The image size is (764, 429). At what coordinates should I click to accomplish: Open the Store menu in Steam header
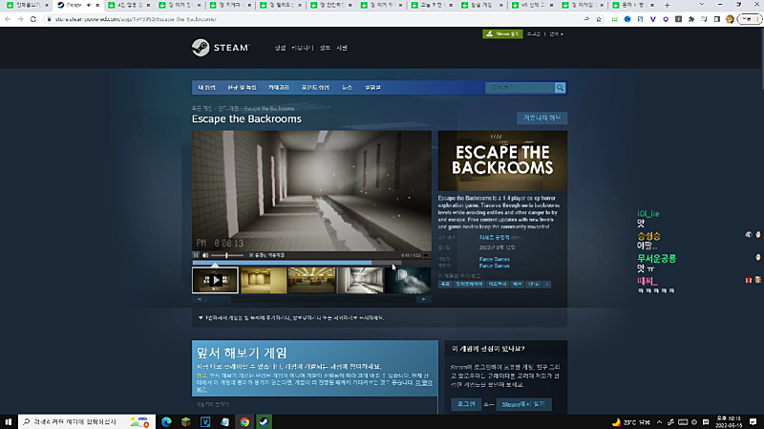(280, 48)
